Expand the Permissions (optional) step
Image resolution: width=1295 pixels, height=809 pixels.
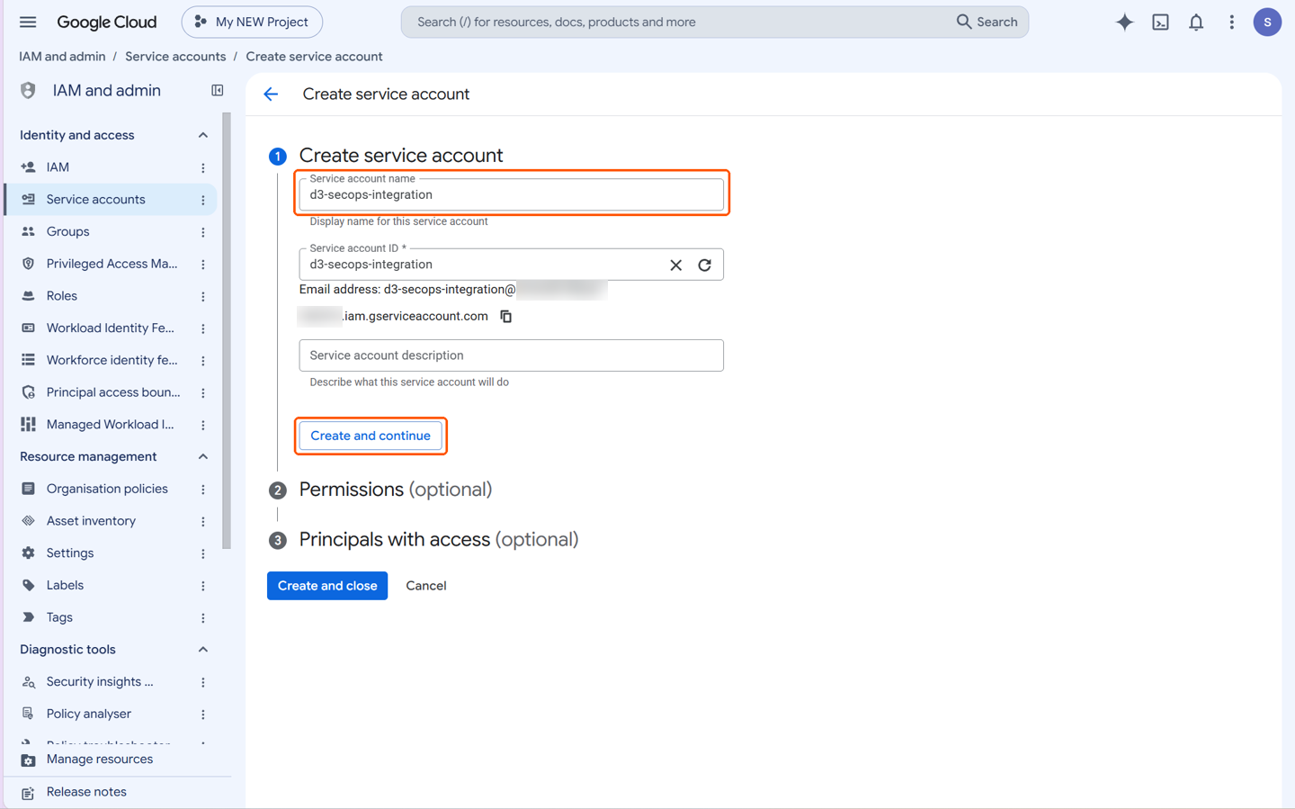pos(395,490)
